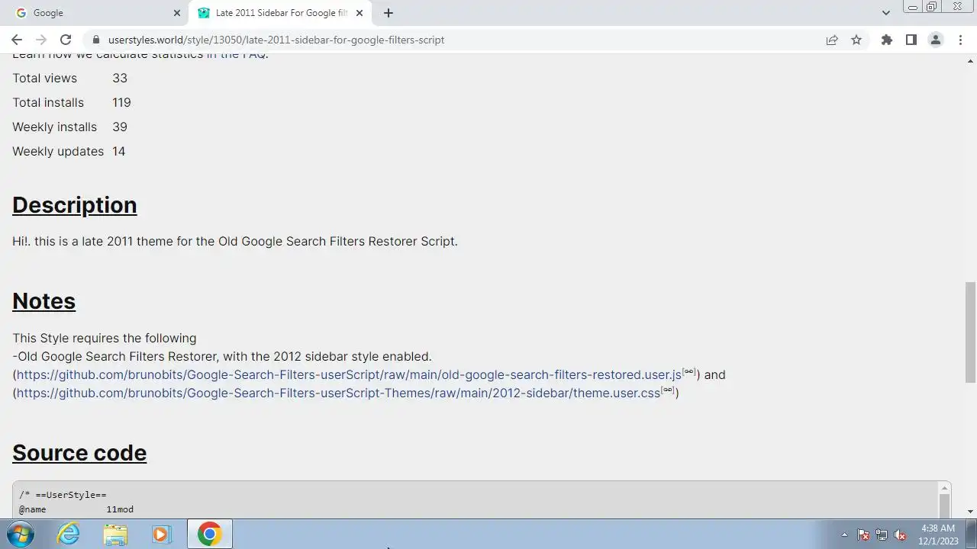Viewport: 977px width, 549px height.
Task: Click page scrollbar down arrow
Action: pyautogui.click(x=970, y=512)
